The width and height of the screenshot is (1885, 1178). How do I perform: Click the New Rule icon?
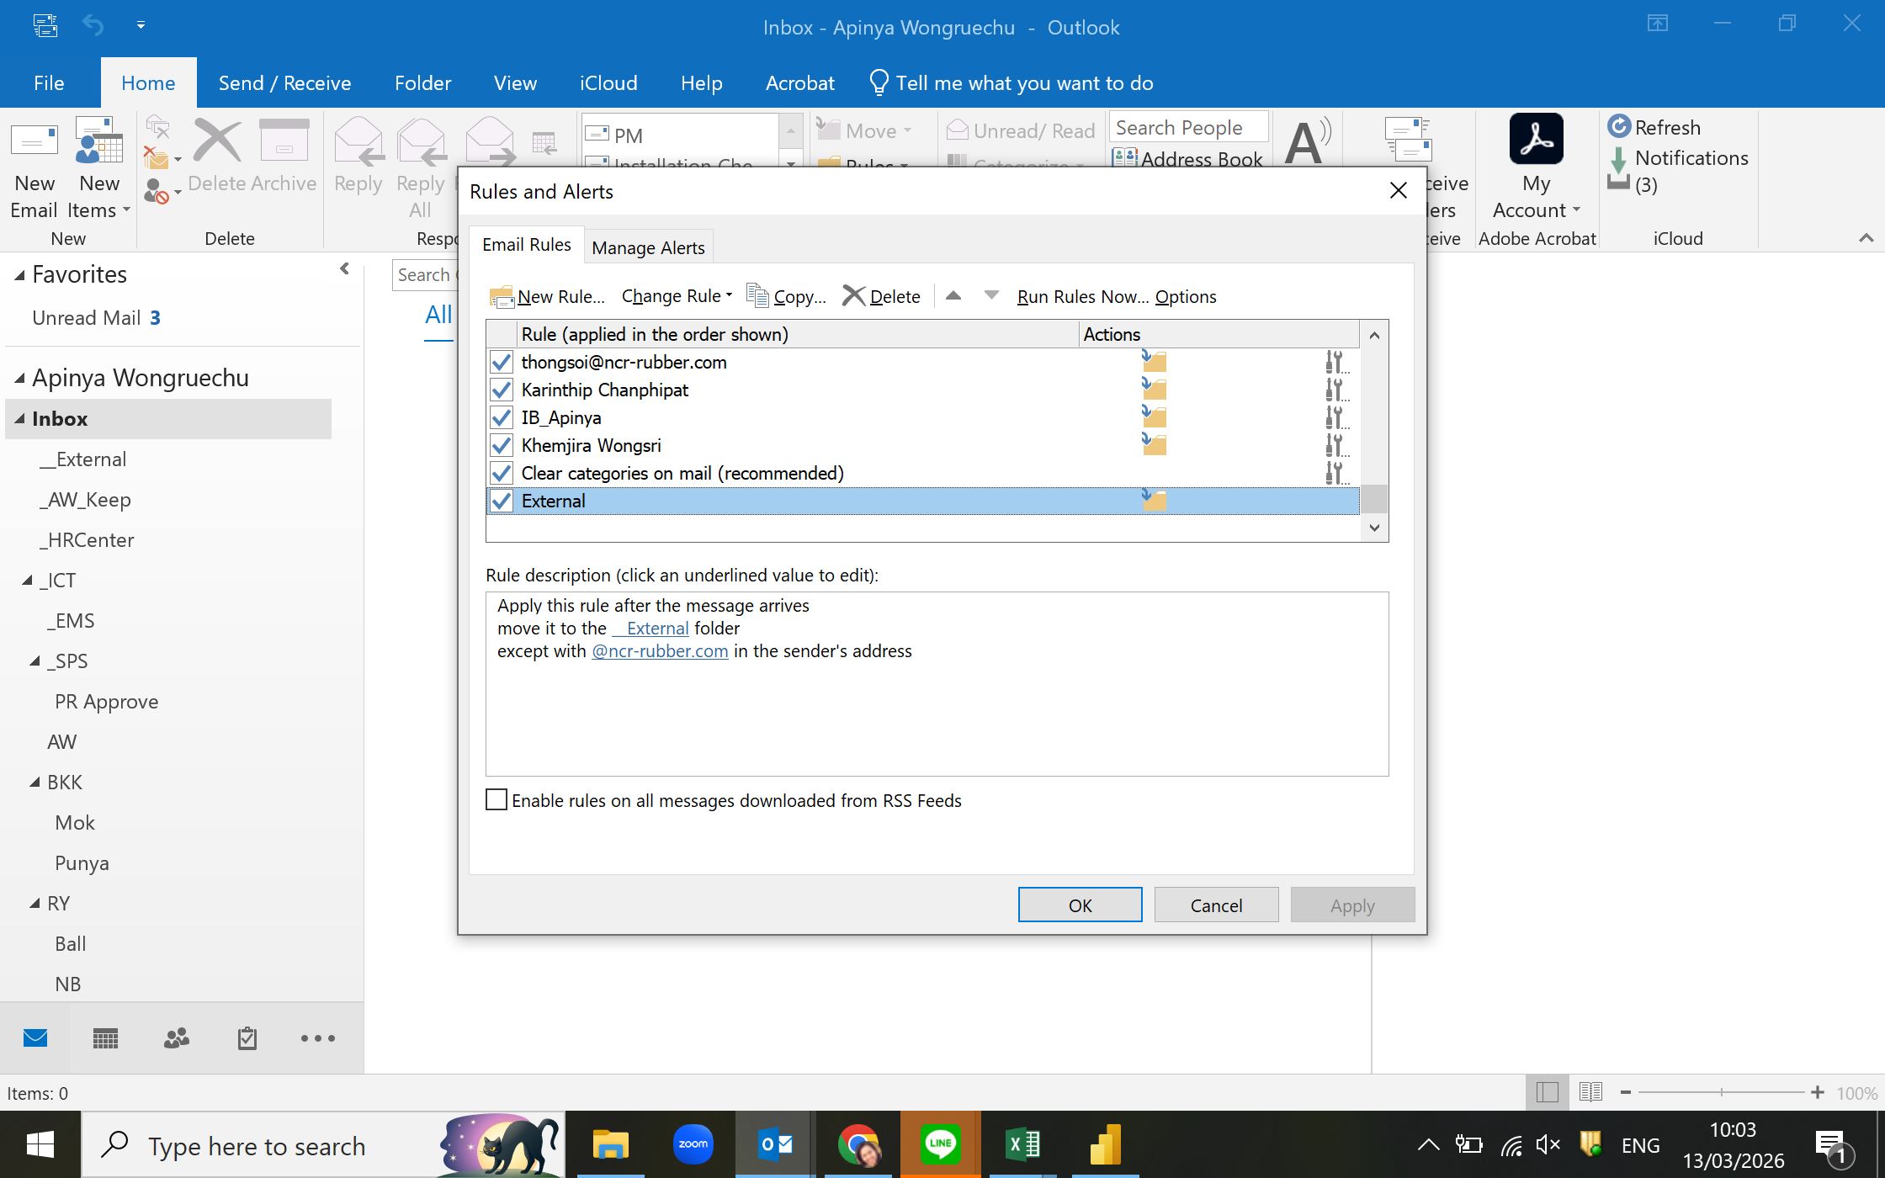coord(502,296)
